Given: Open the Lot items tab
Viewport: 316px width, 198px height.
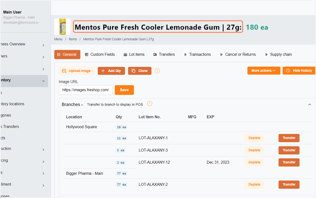Looking at the screenshot, I should pyautogui.click(x=134, y=55).
